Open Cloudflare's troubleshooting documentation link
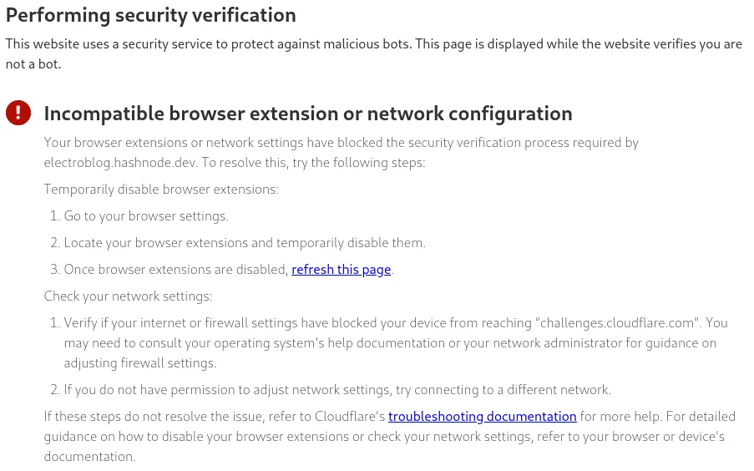This screenshot has height=471, width=754. 482,416
